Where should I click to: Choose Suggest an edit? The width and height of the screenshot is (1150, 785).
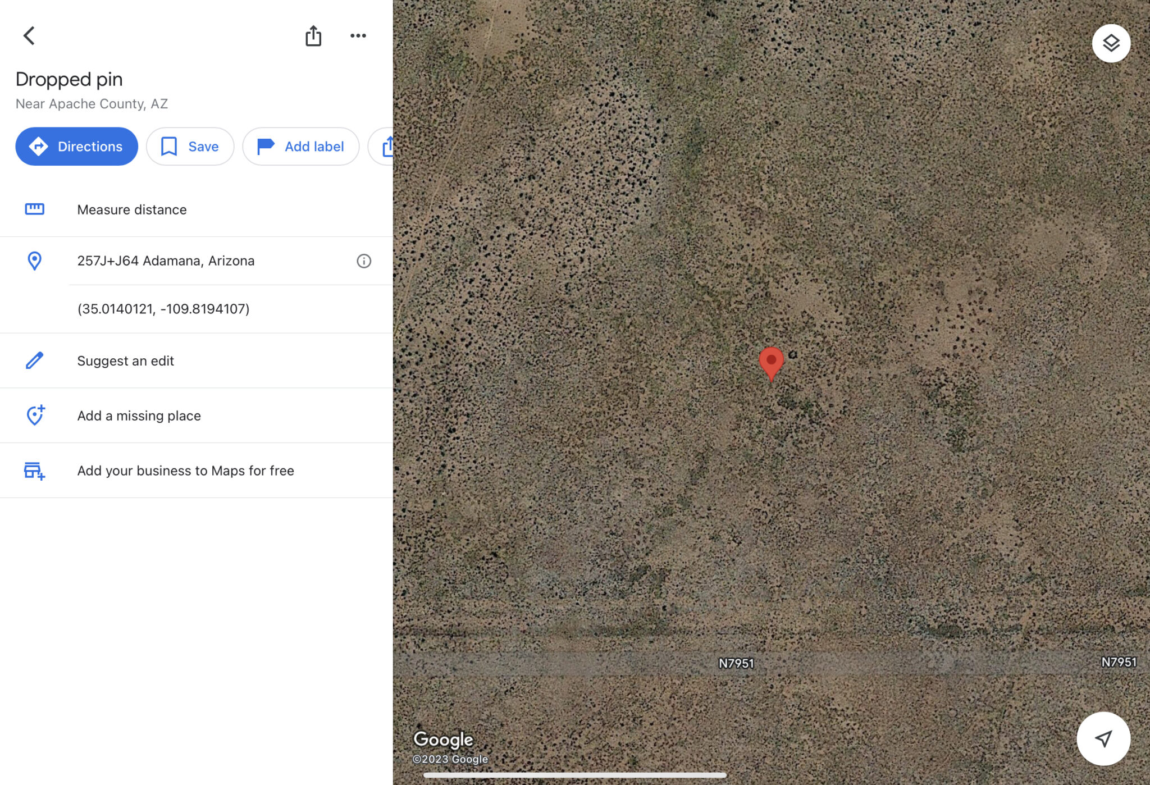(x=197, y=360)
